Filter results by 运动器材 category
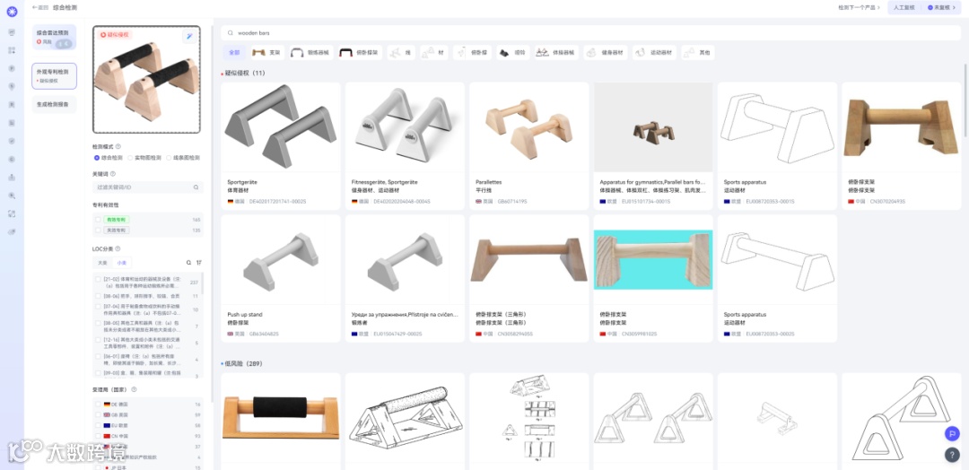 (654, 53)
